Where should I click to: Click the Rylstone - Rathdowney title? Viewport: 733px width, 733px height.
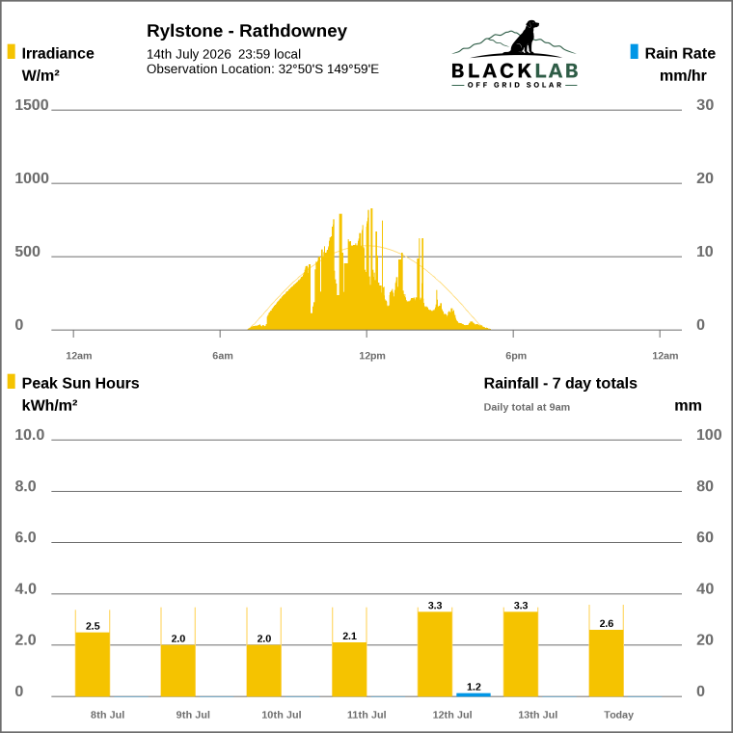[247, 31]
